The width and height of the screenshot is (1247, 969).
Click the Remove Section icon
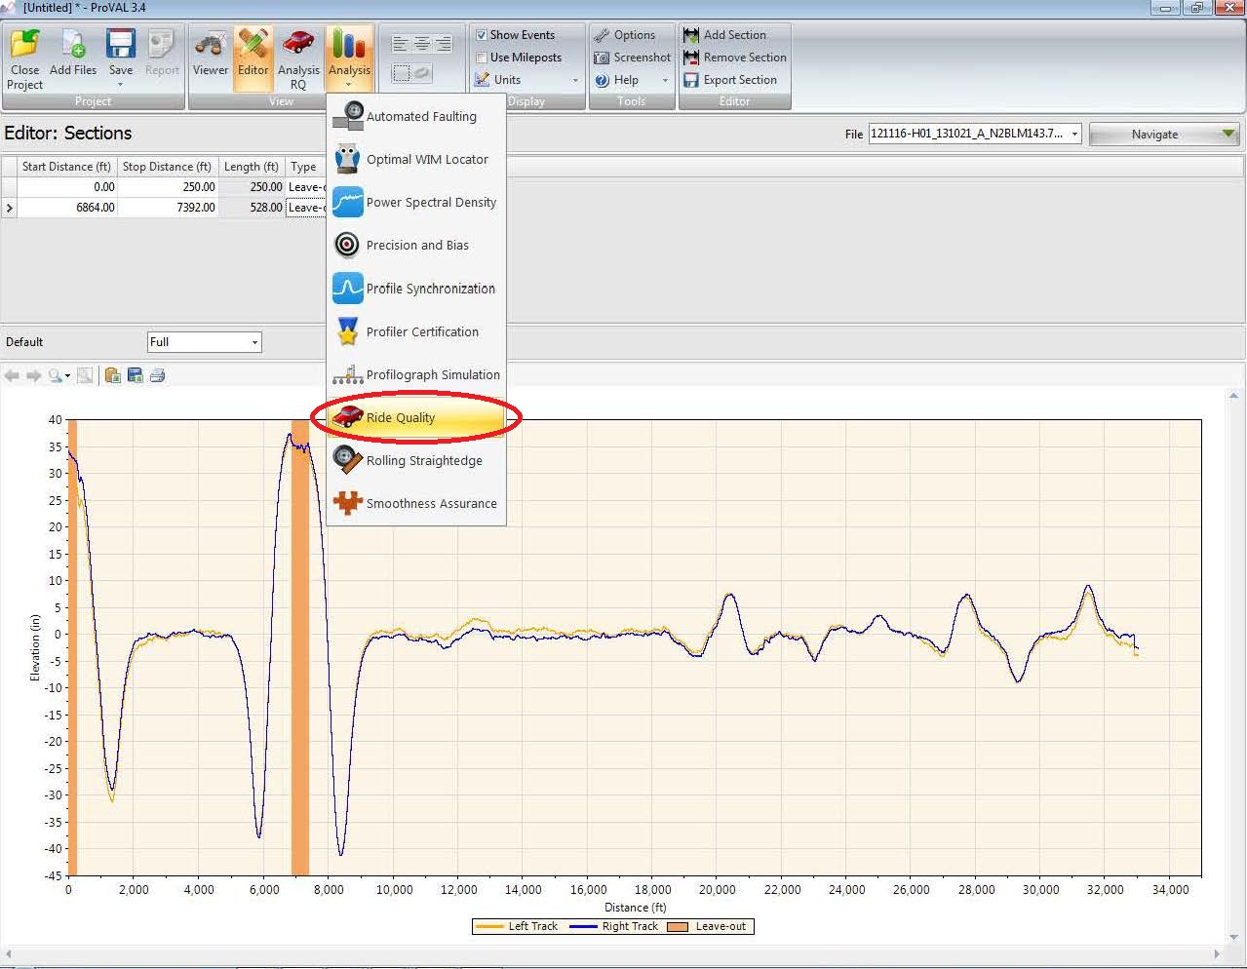coord(691,58)
